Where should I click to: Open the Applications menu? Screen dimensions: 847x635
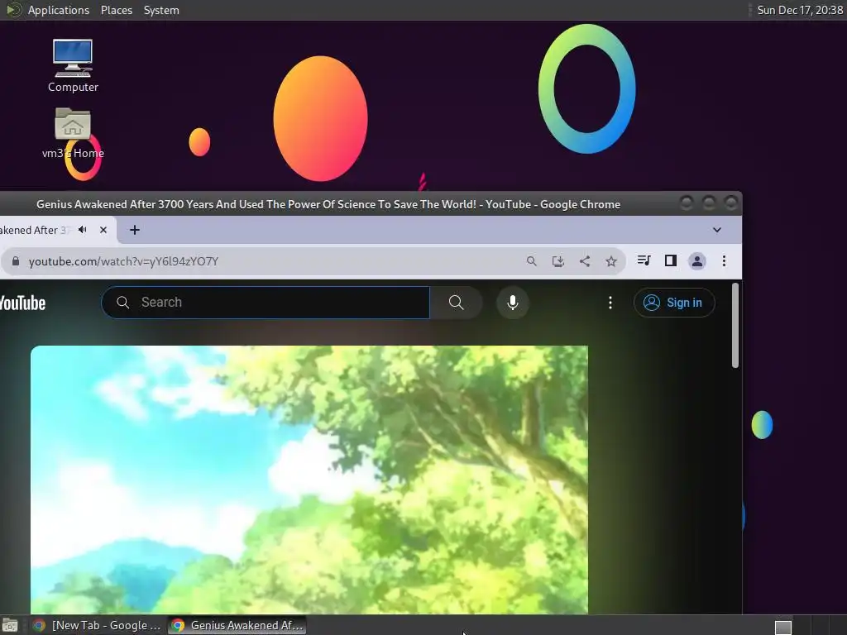pyautogui.click(x=59, y=10)
